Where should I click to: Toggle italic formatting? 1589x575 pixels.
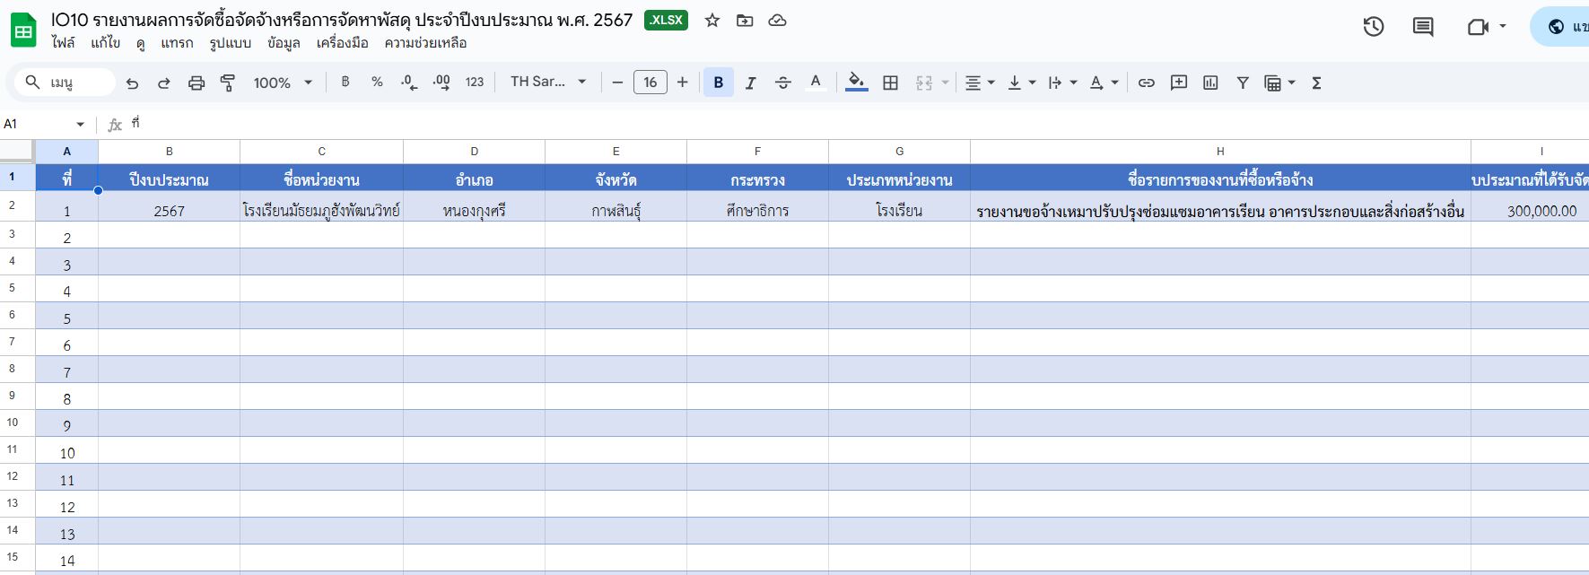tap(750, 83)
